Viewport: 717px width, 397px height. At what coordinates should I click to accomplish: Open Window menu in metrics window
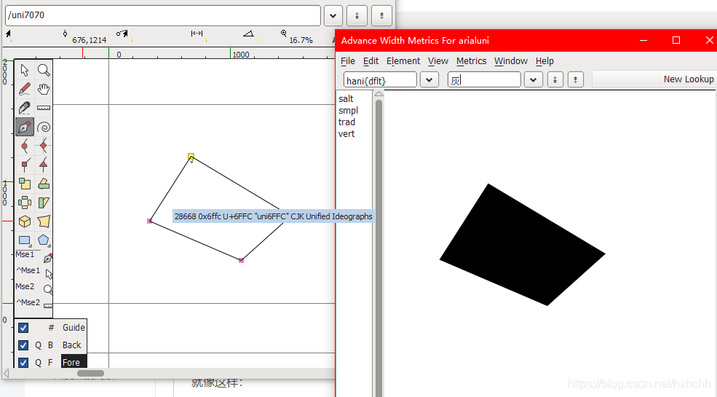click(x=511, y=61)
